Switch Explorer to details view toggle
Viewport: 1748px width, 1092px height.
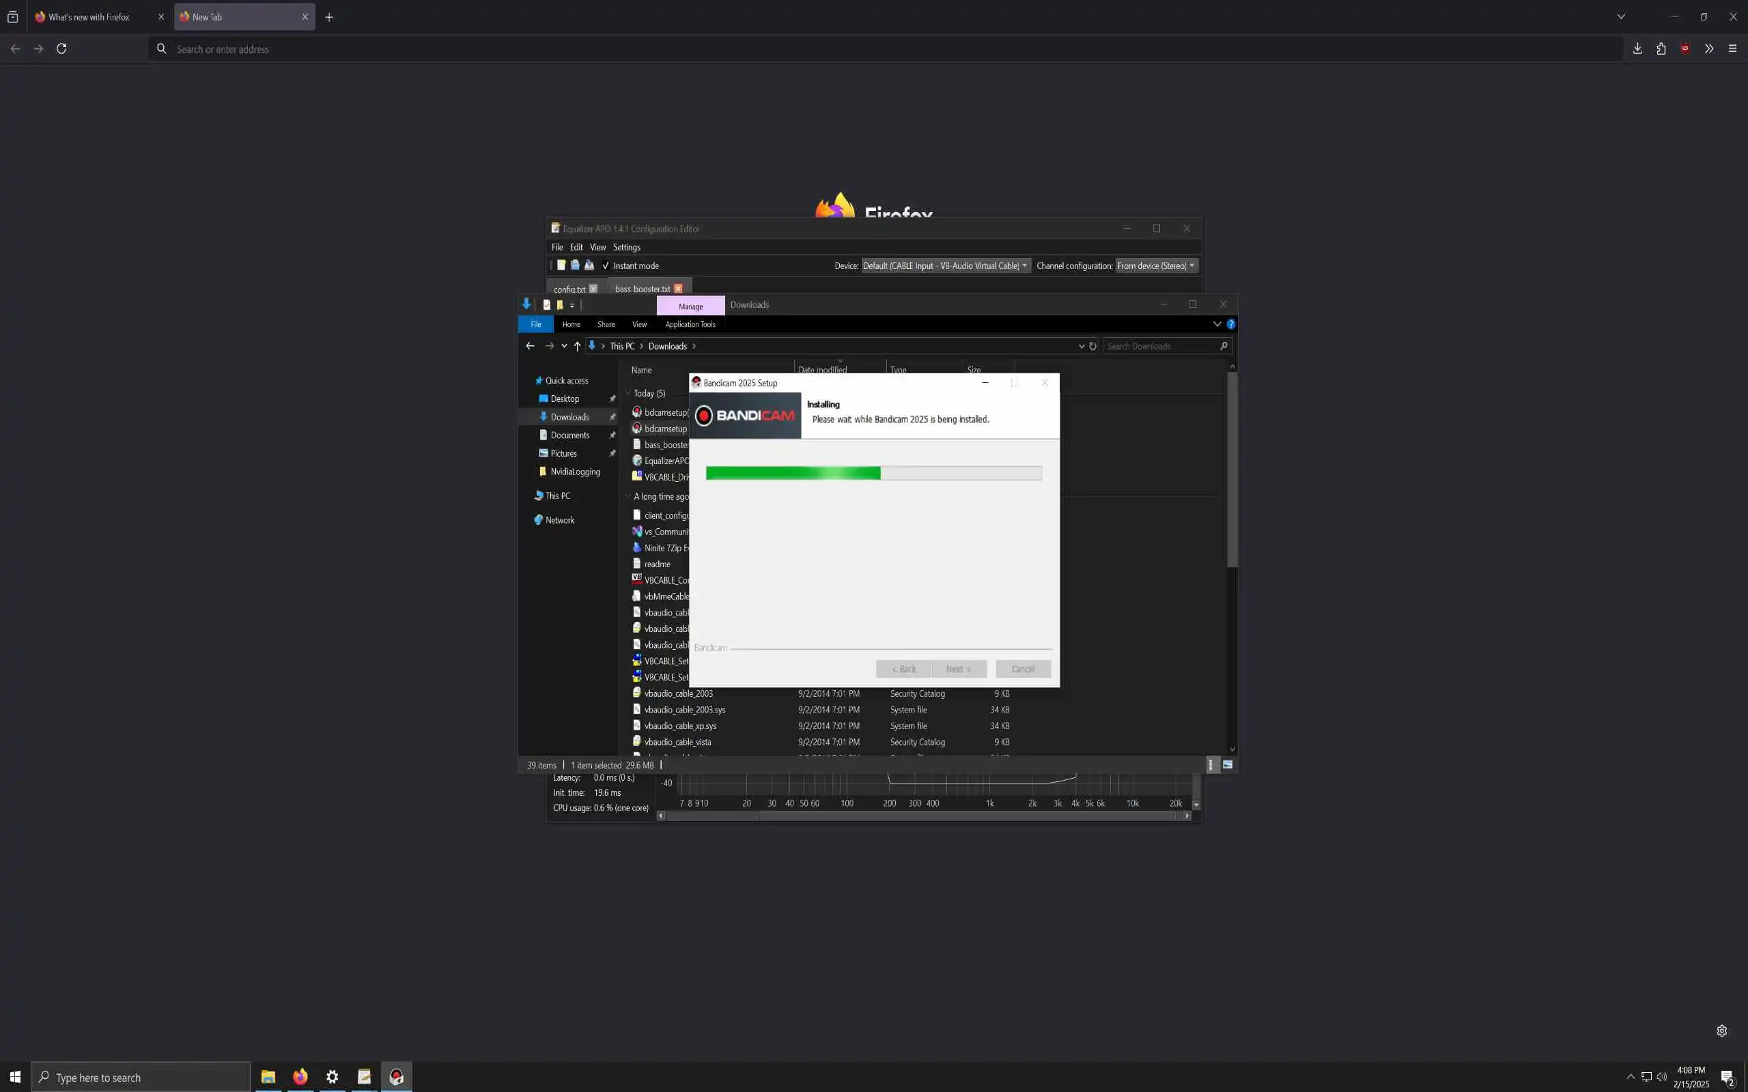pos(1213,765)
